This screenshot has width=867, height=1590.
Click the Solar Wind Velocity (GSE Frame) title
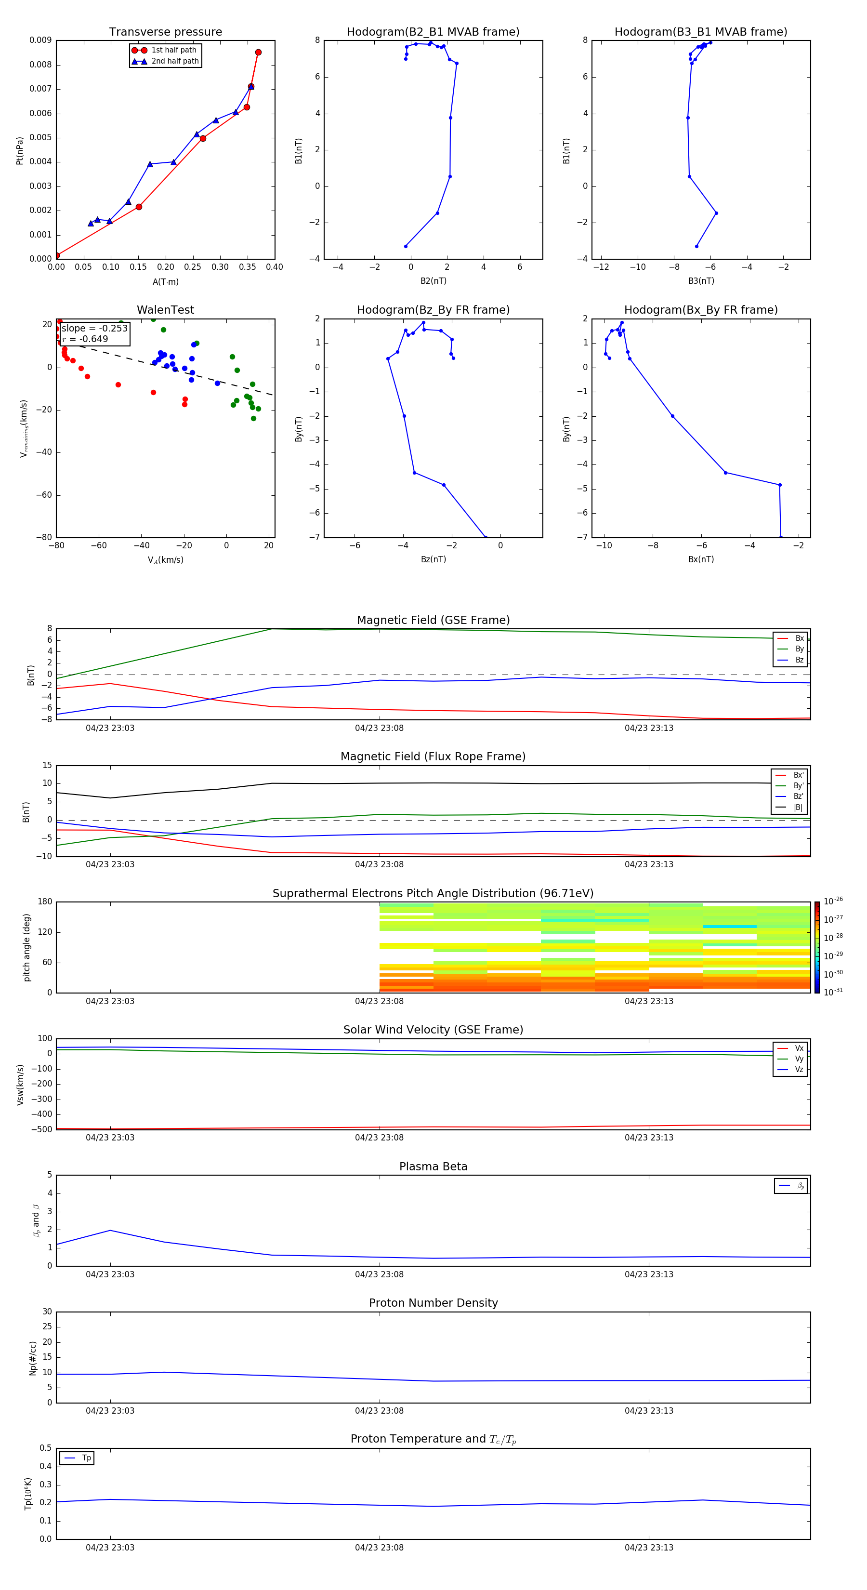pos(433,1030)
